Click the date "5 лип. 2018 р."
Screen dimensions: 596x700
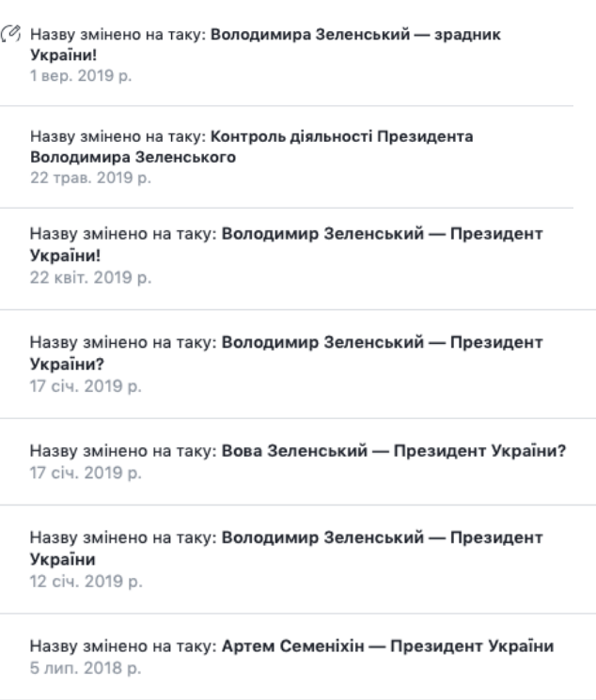pyautogui.click(x=81, y=669)
